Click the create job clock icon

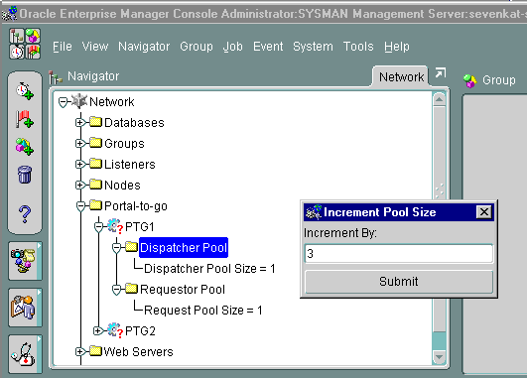tap(25, 91)
